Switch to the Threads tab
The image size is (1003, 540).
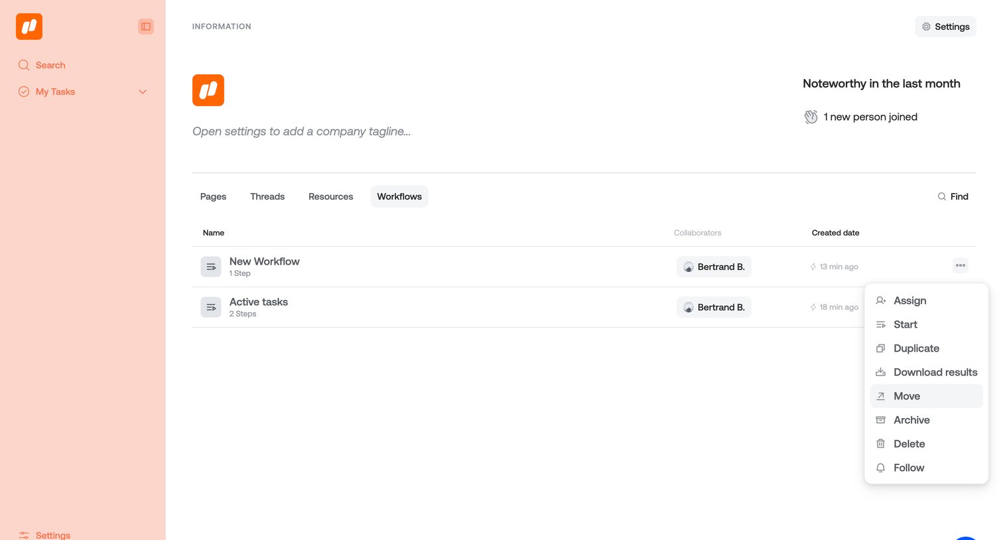tap(267, 196)
